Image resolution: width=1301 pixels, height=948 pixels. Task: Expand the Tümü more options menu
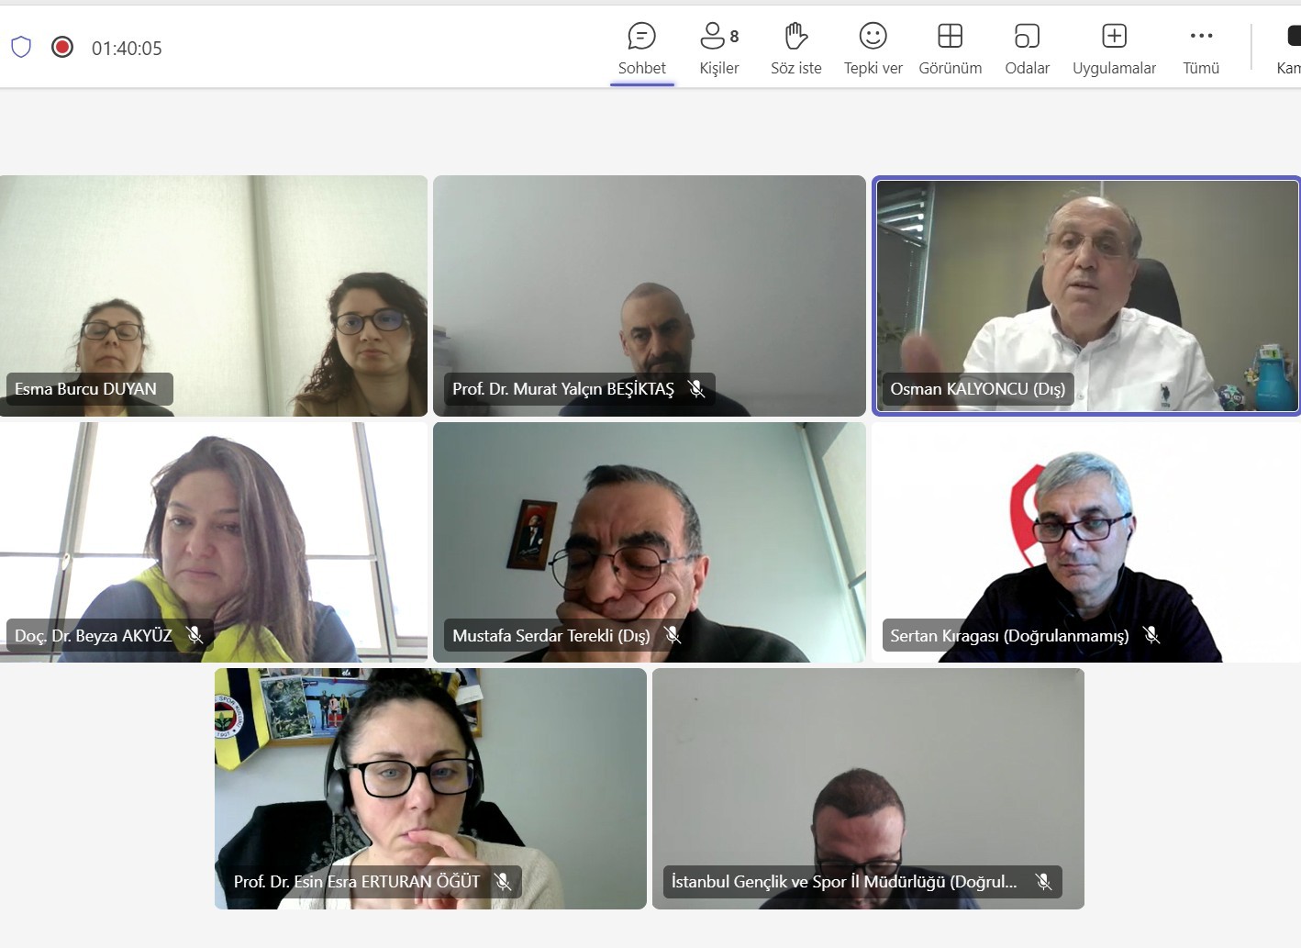click(x=1201, y=50)
